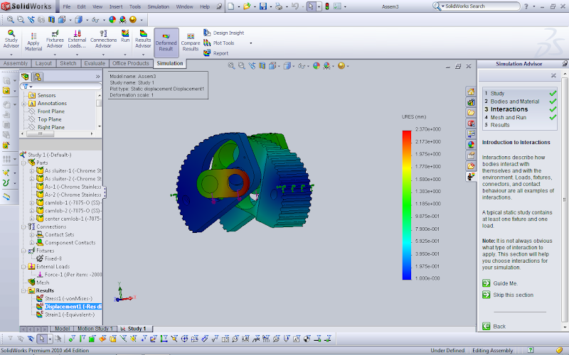Switch to the Motion Study 1 tab
The width and height of the screenshot is (569, 355).
click(x=97, y=329)
